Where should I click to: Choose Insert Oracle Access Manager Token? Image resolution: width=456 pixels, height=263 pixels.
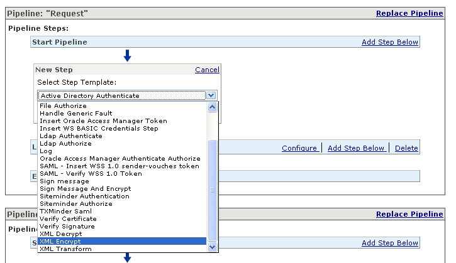pyautogui.click(x=122, y=121)
